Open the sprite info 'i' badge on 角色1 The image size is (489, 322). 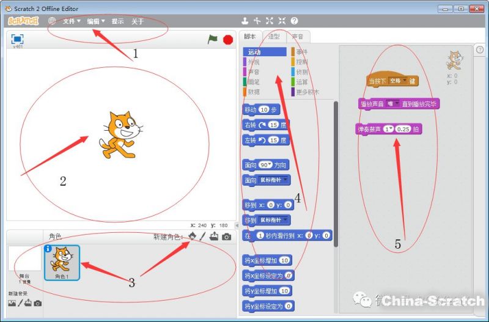(48, 249)
